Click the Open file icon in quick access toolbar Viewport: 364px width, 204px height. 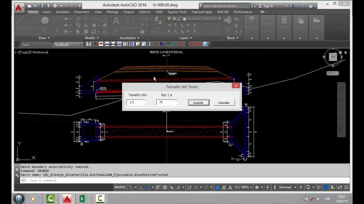click(x=36, y=6)
